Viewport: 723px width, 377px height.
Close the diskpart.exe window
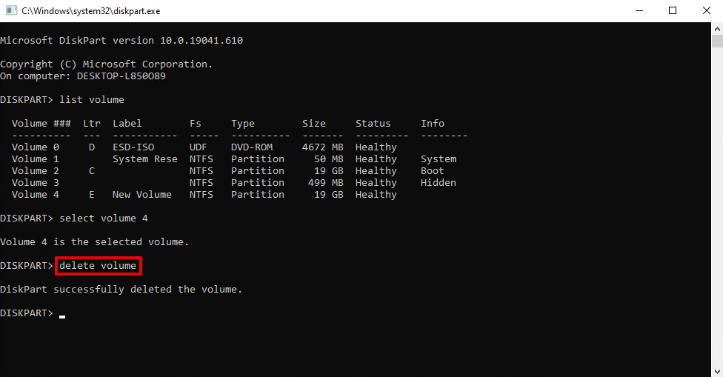pyautogui.click(x=707, y=10)
